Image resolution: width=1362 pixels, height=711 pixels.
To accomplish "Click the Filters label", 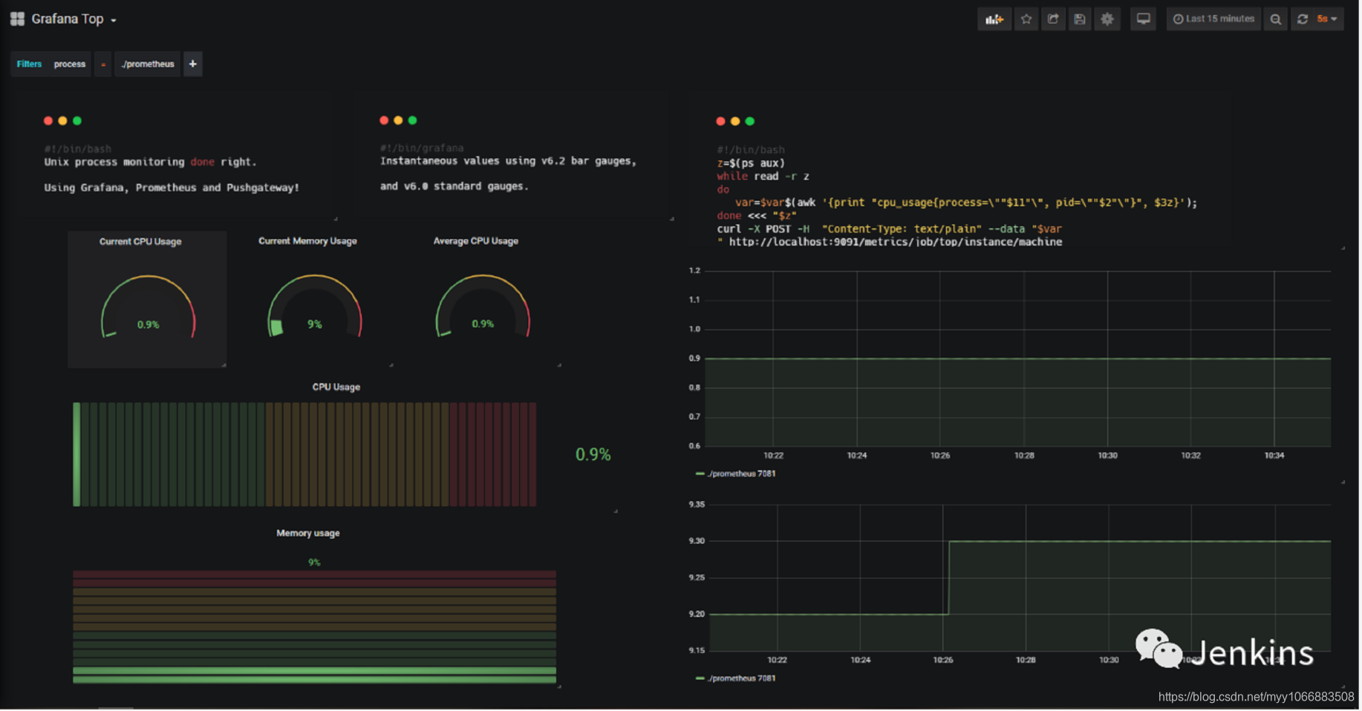I will click(29, 64).
